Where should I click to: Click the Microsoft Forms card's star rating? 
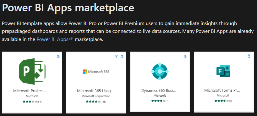tap(223, 101)
